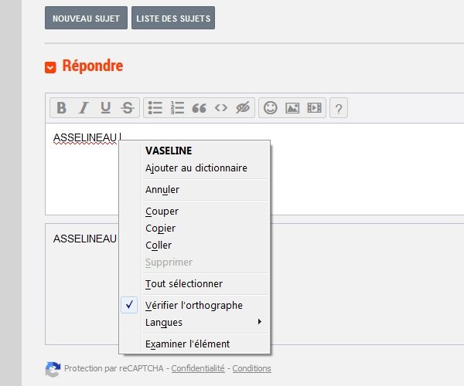Insert a video with the film icon
This screenshot has width=464, height=386.
point(314,108)
